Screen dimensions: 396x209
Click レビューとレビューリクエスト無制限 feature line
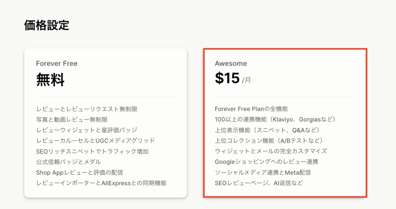tap(87, 109)
